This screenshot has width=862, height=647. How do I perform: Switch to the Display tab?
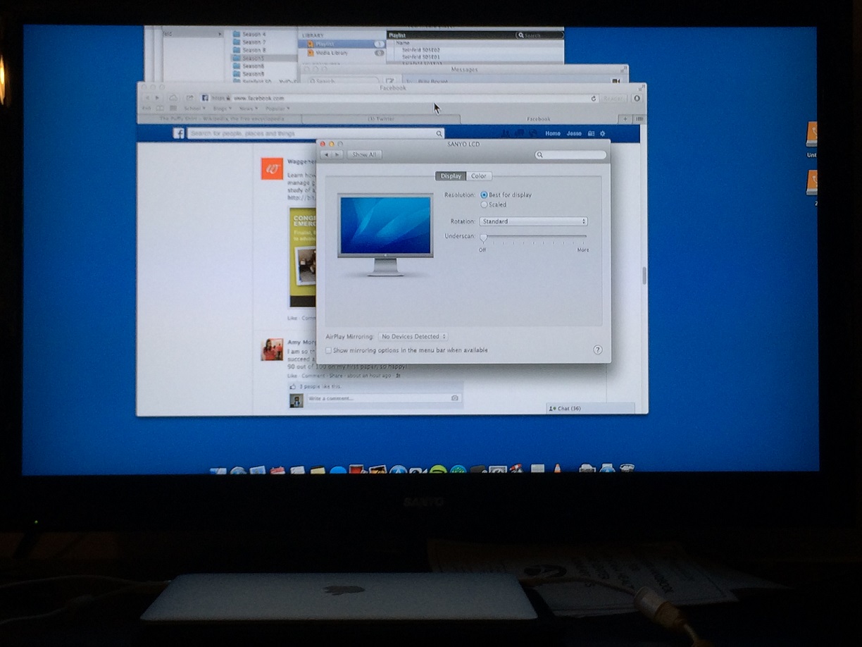click(x=451, y=176)
